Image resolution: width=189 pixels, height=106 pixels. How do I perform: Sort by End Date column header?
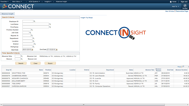[170, 70]
